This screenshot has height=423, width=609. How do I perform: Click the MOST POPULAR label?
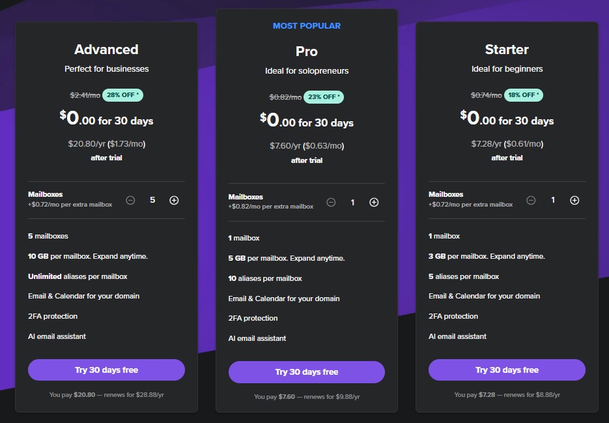(306, 26)
